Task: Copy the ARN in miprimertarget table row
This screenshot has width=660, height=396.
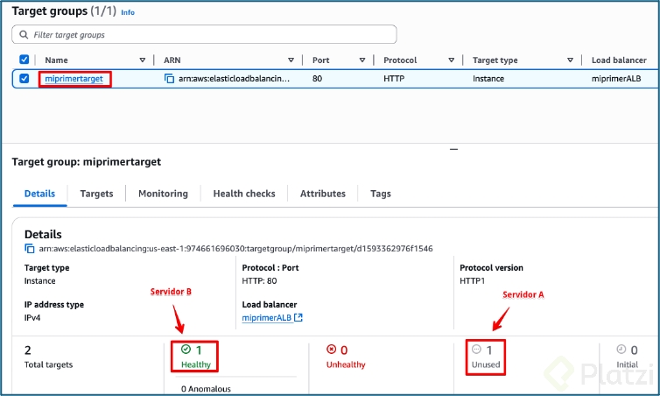Action: (x=169, y=78)
